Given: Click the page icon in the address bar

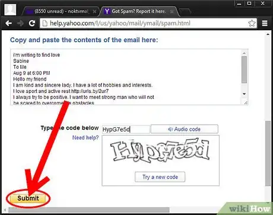Looking at the screenshot, I should click(x=45, y=23).
